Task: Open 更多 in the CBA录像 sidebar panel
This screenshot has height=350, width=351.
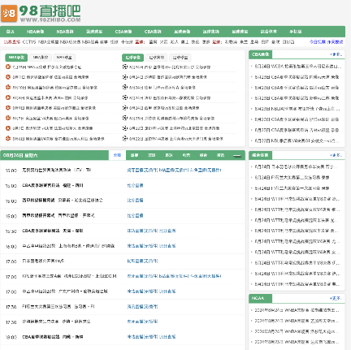Action: (x=336, y=54)
